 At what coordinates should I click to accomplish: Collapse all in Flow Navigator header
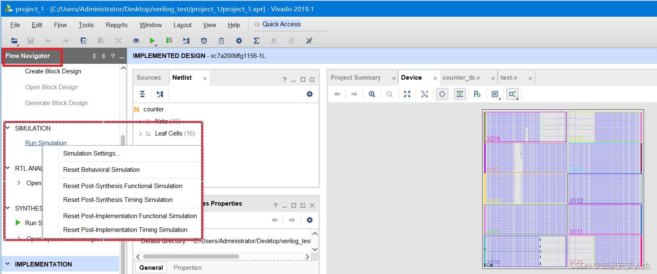tap(94, 56)
